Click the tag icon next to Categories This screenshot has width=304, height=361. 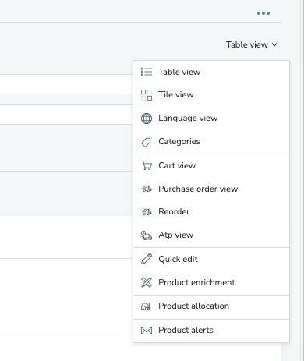(x=147, y=142)
